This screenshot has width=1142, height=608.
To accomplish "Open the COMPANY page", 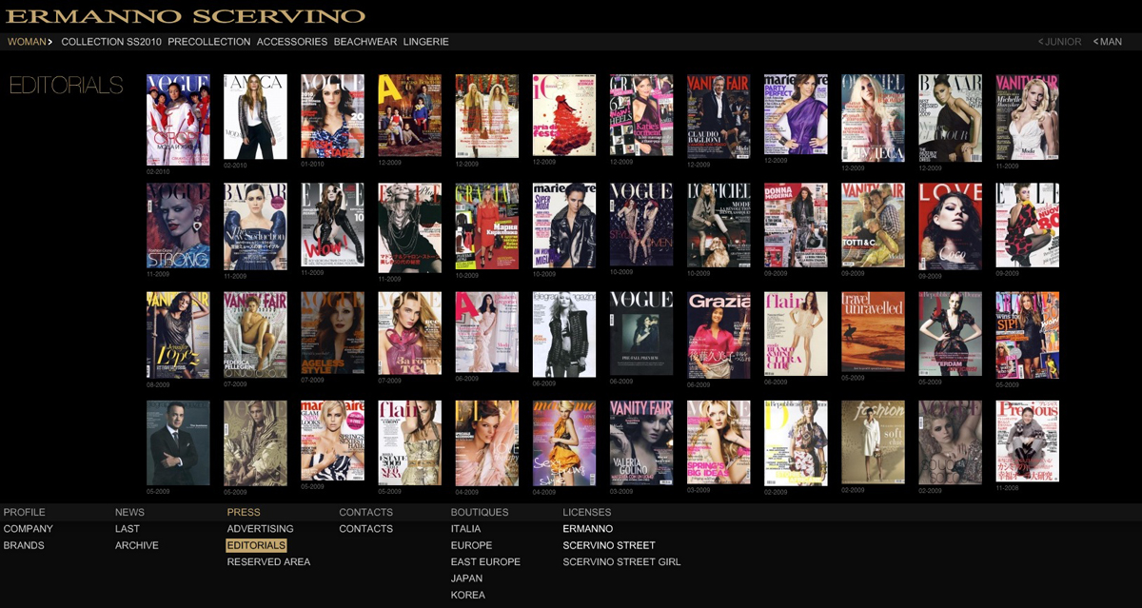I will (x=29, y=529).
